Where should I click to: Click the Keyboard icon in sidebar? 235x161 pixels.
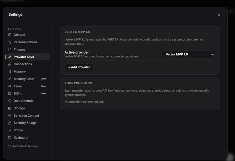10,138
